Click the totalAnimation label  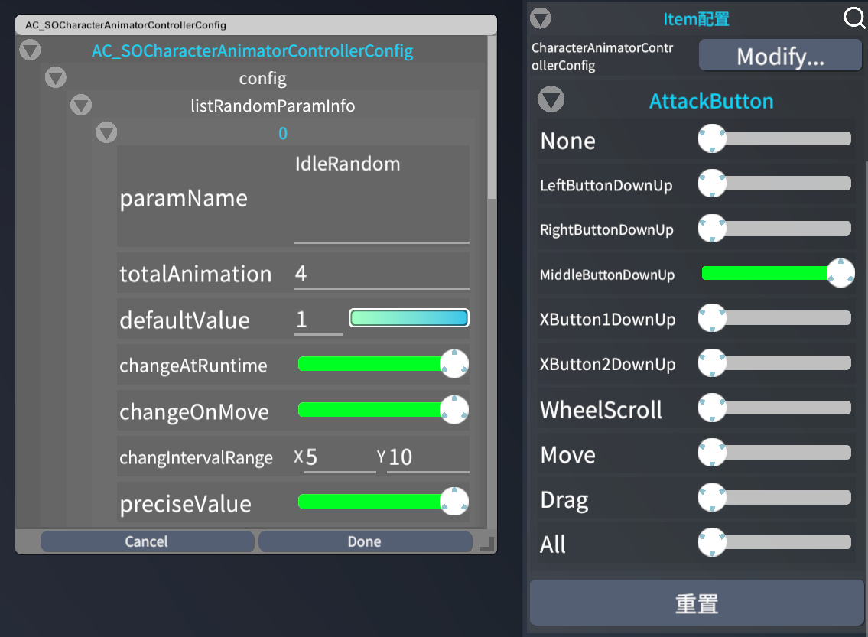pyautogui.click(x=196, y=274)
